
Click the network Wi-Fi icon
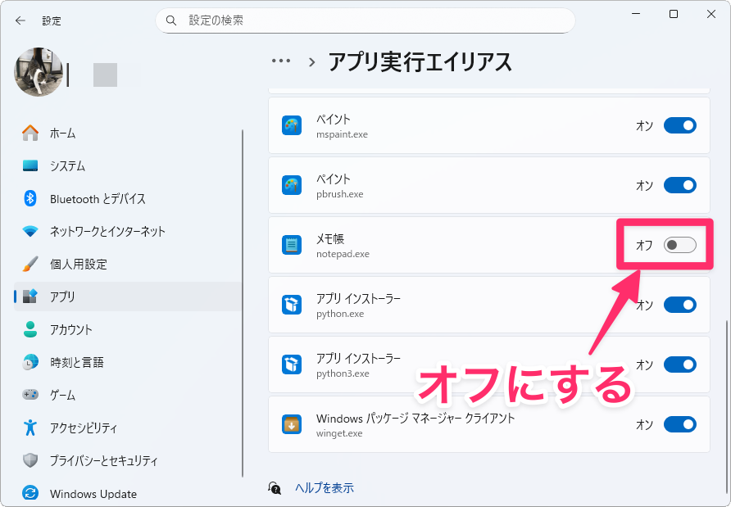point(30,231)
